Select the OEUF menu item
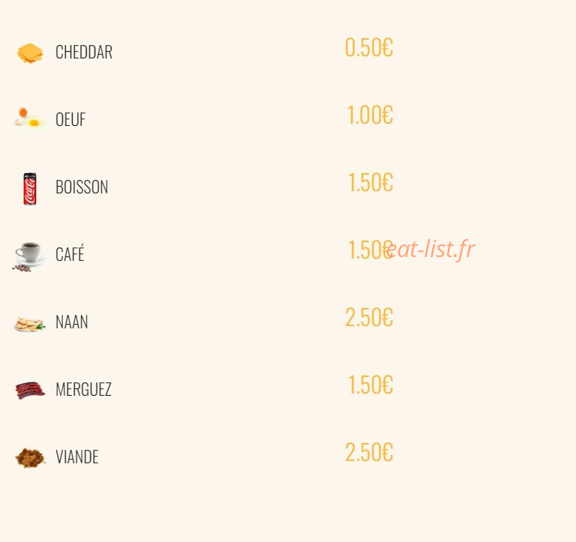576x542 pixels. tap(70, 119)
